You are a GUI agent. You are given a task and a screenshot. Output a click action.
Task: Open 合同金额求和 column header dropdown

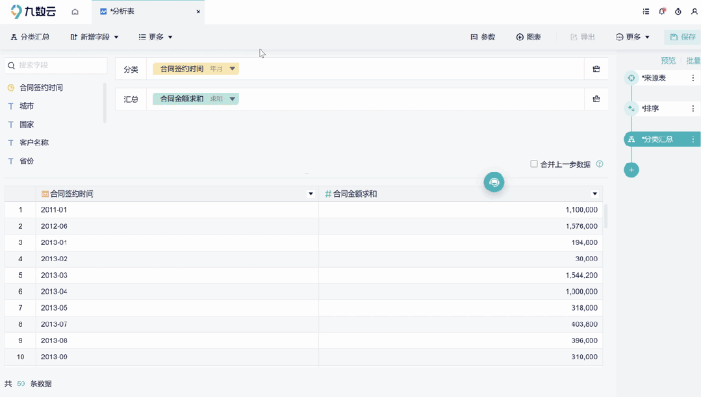(x=594, y=194)
